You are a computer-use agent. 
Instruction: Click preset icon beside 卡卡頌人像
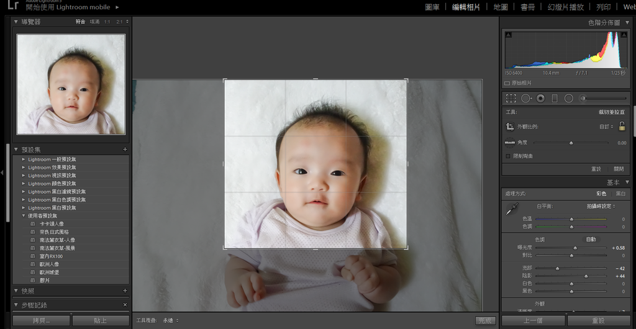click(32, 223)
